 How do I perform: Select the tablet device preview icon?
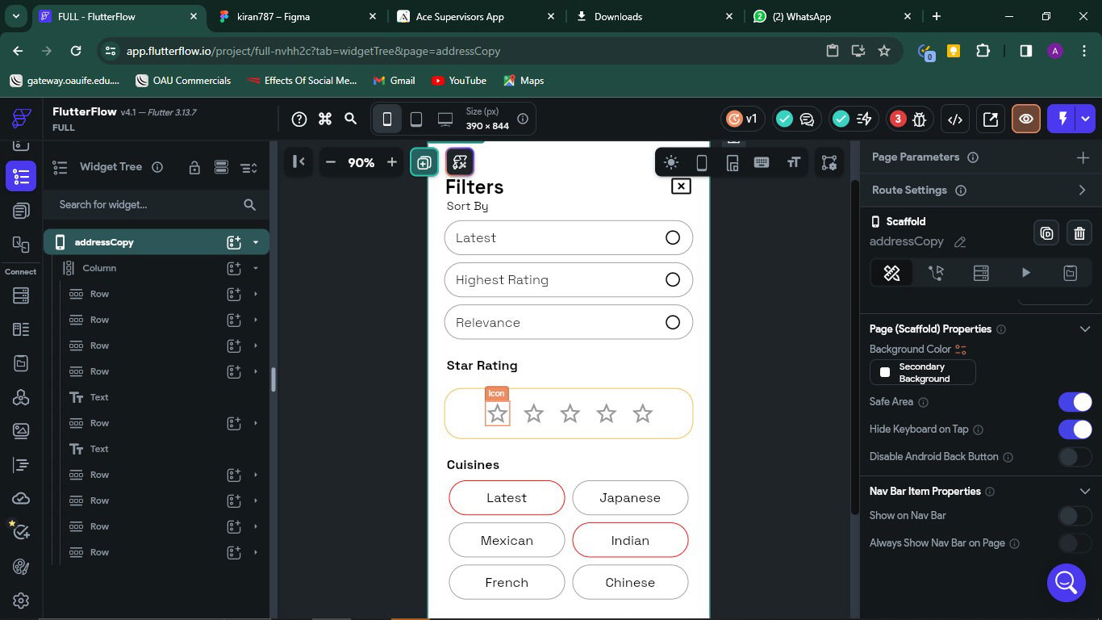coord(416,119)
